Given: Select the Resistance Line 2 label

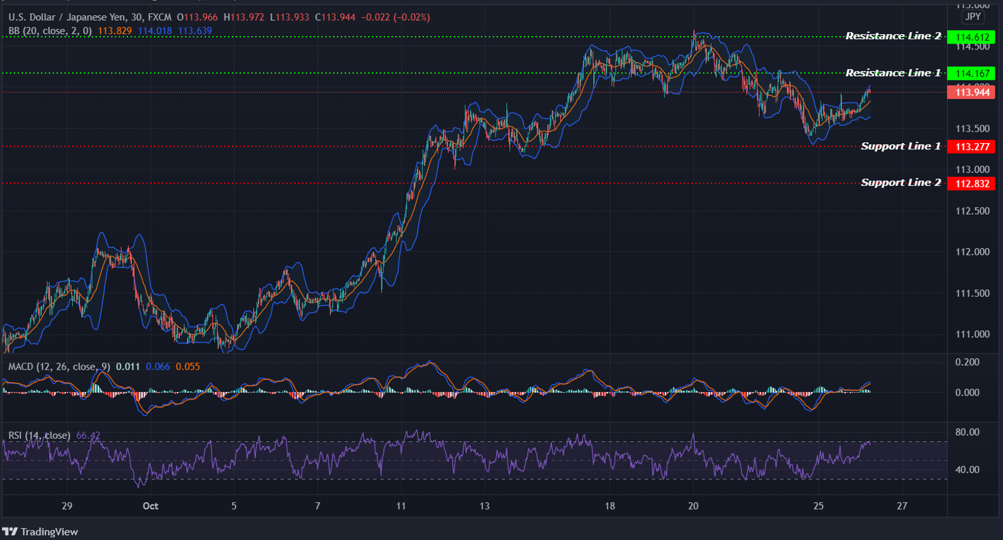Looking at the screenshot, I should pyautogui.click(x=893, y=36).
